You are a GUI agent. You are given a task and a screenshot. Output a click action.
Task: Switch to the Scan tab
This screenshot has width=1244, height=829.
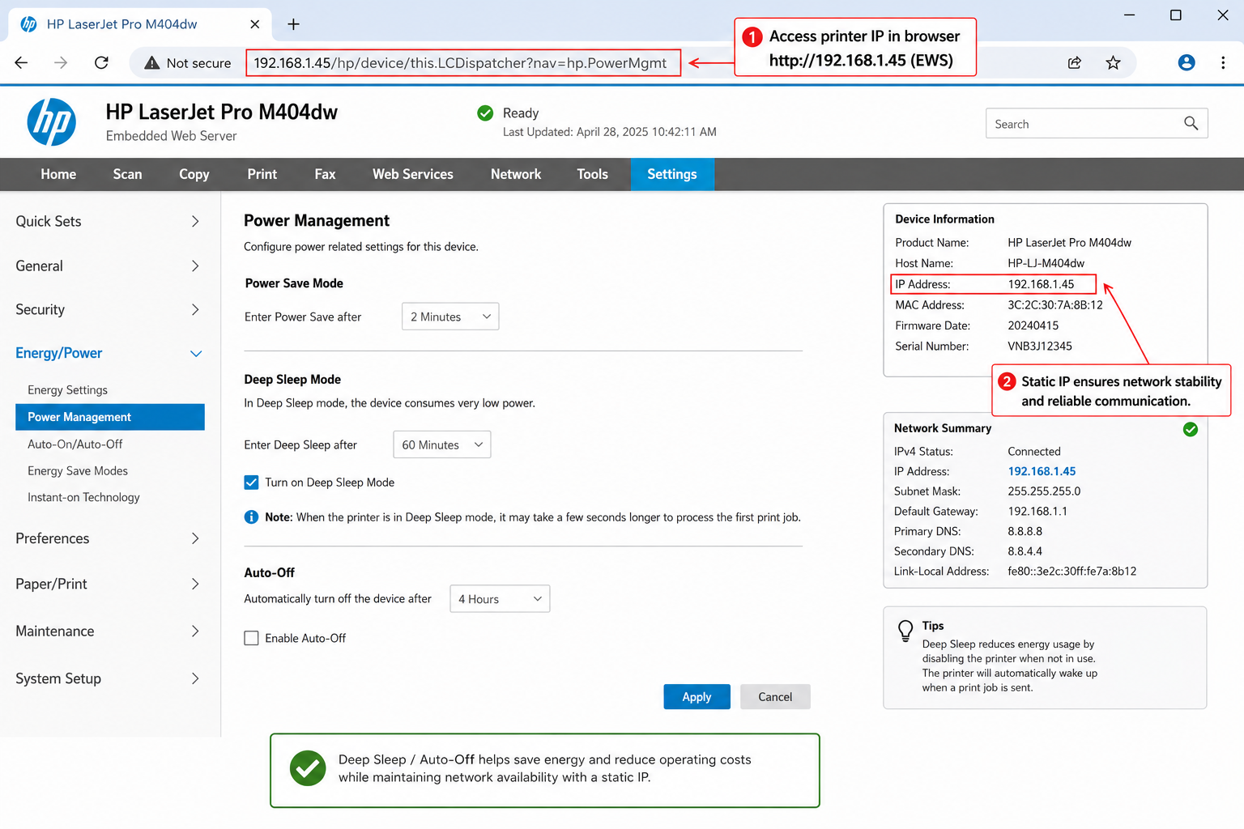pos(127,174)
